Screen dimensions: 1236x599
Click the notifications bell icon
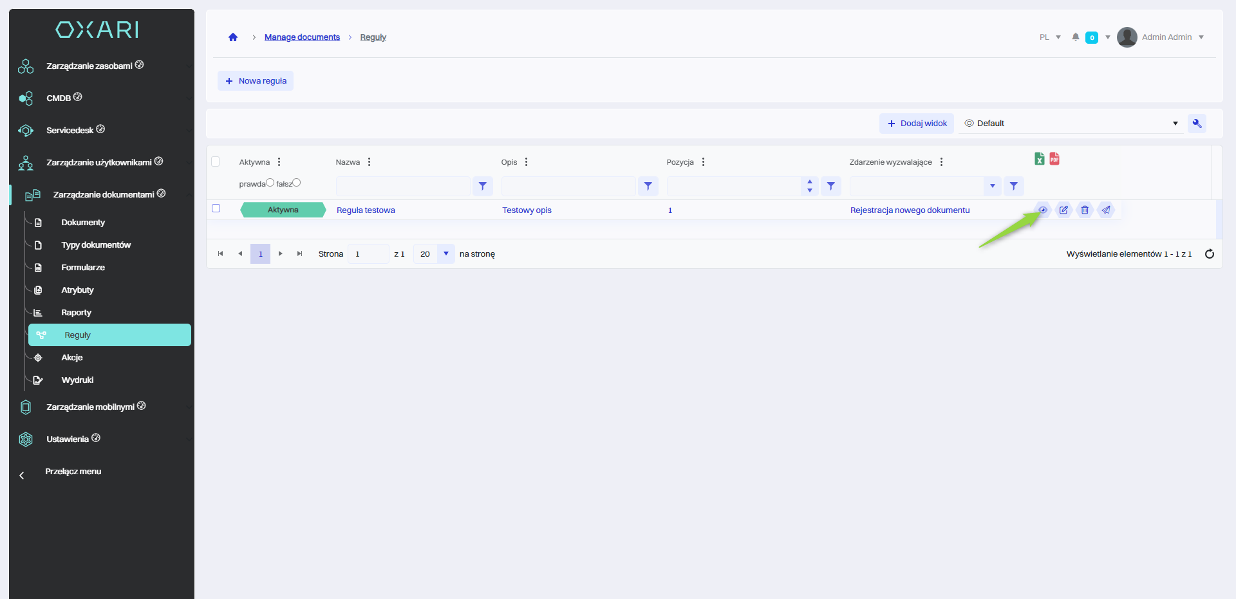point(1075,37)
